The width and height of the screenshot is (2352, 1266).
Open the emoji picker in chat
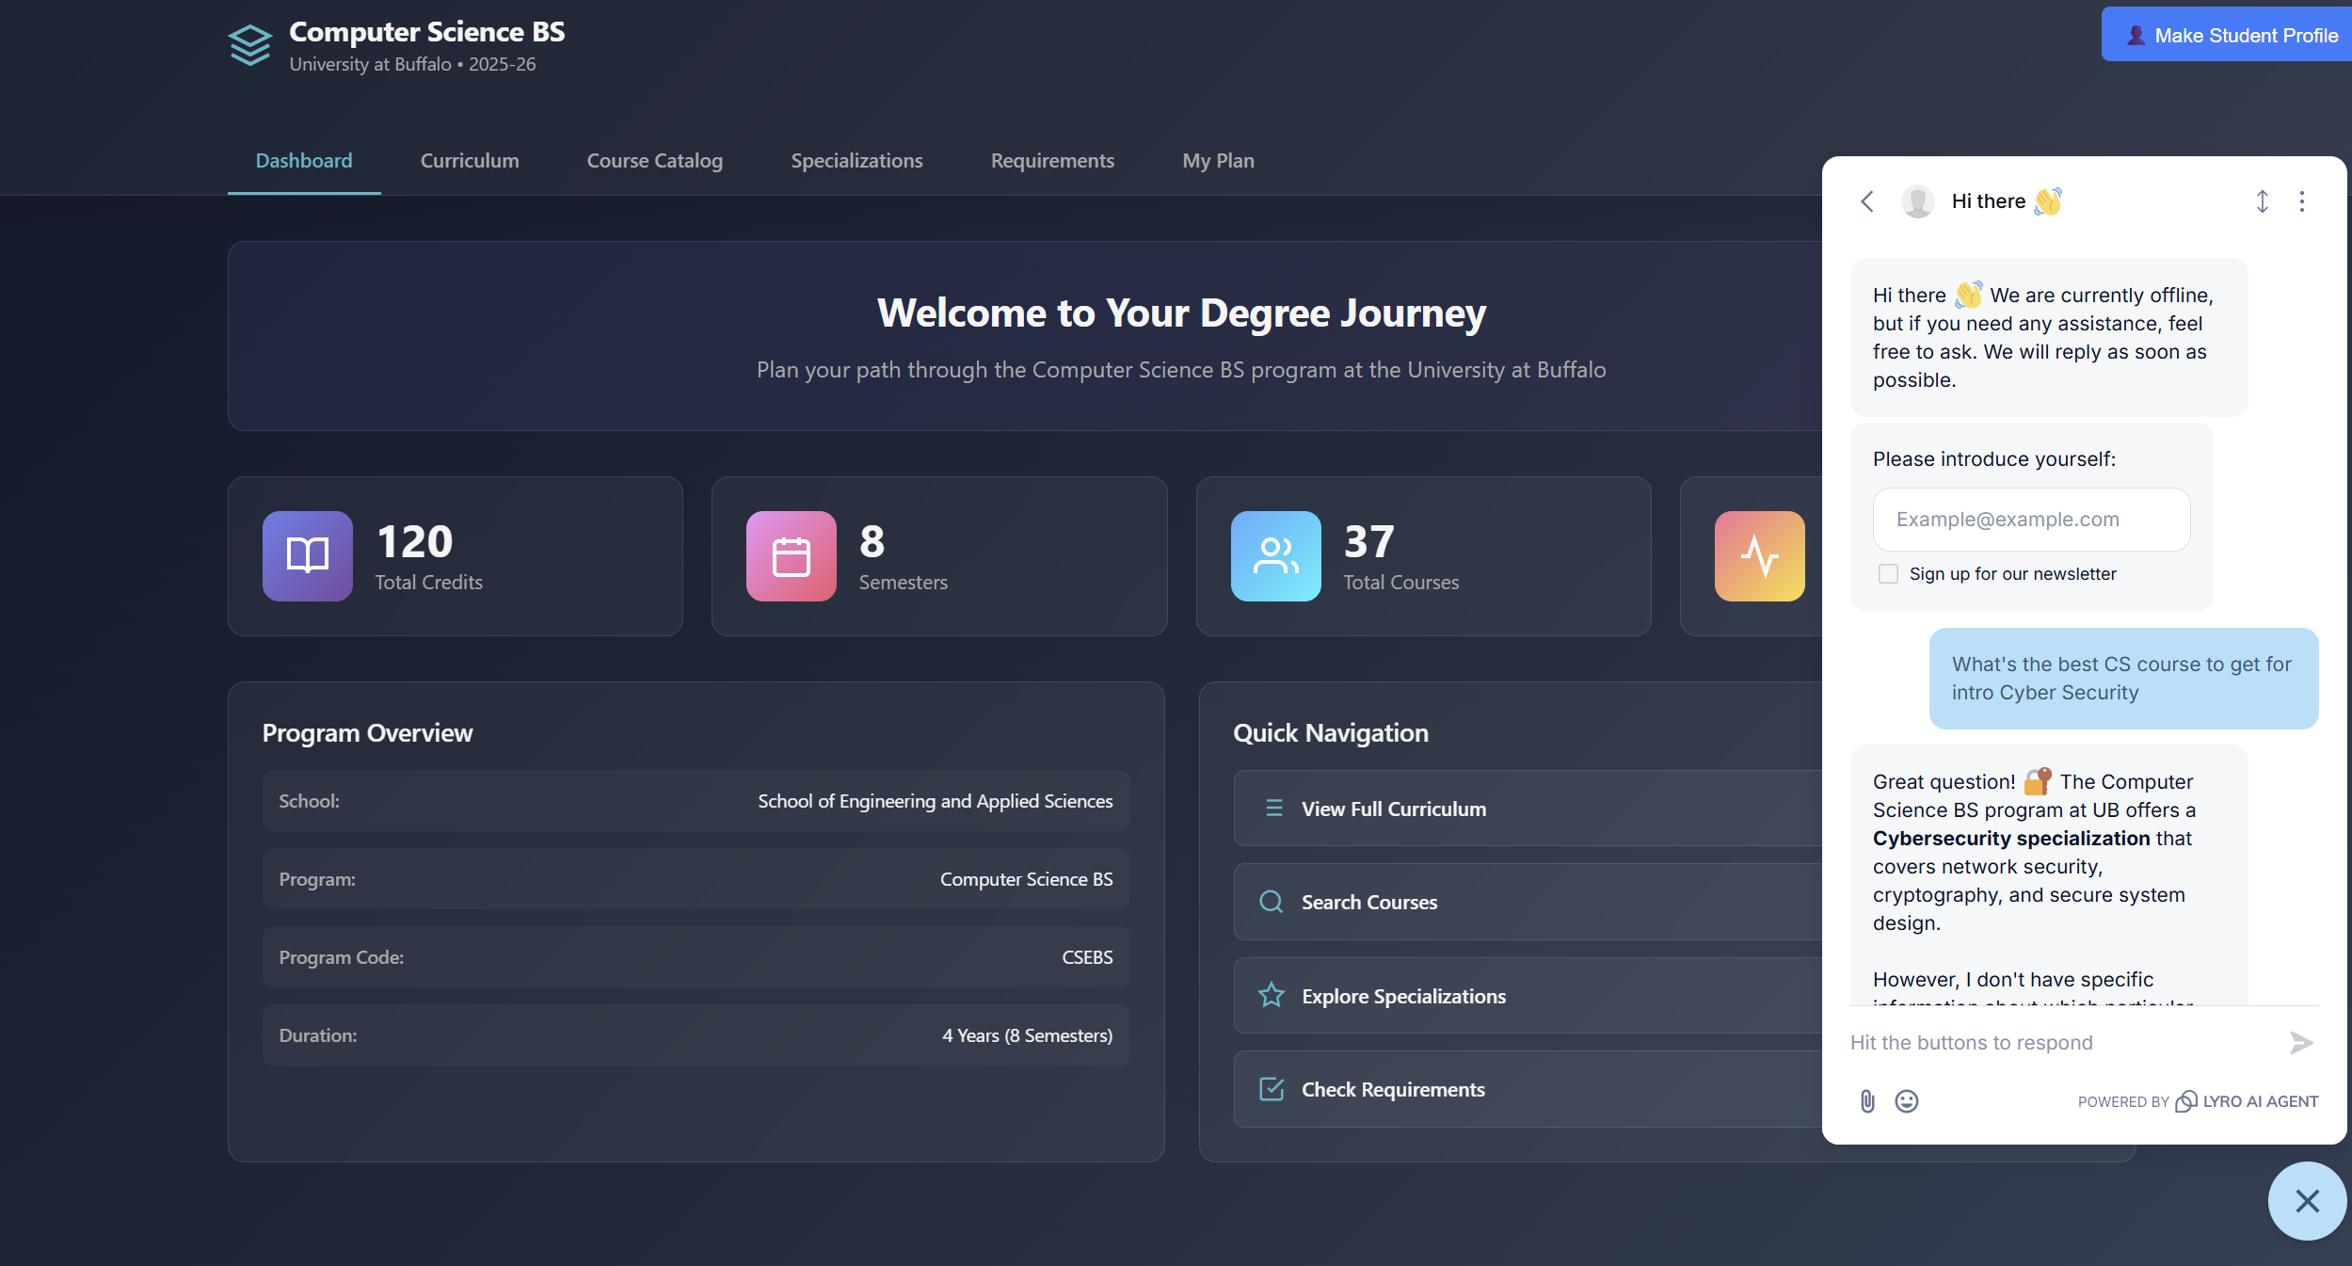(1906, 1100)
